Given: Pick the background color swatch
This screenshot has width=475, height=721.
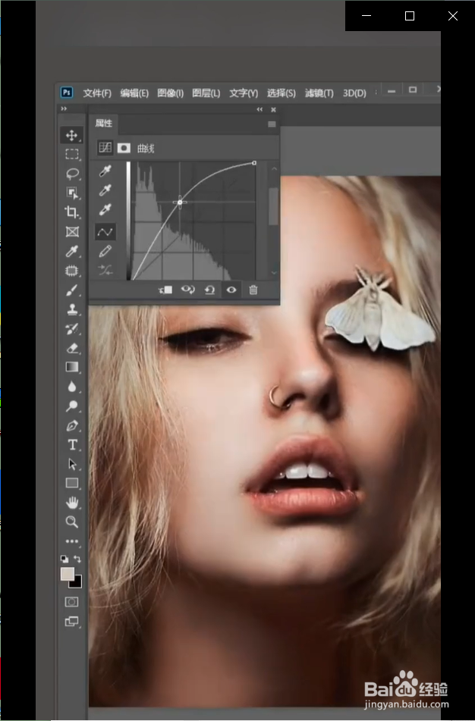Looking at the screenshot, I should click(x=77, y=583).
